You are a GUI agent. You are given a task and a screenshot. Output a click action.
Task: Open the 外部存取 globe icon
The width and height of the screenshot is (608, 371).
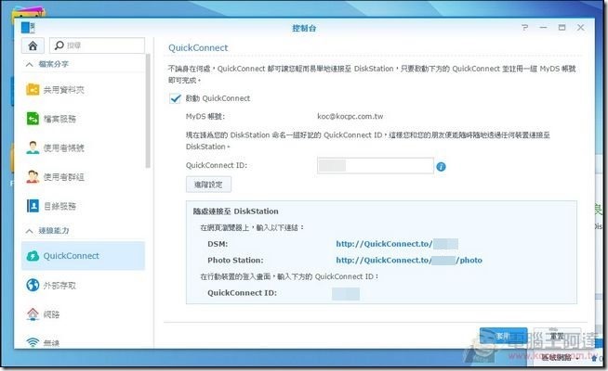tap(33, 285)
